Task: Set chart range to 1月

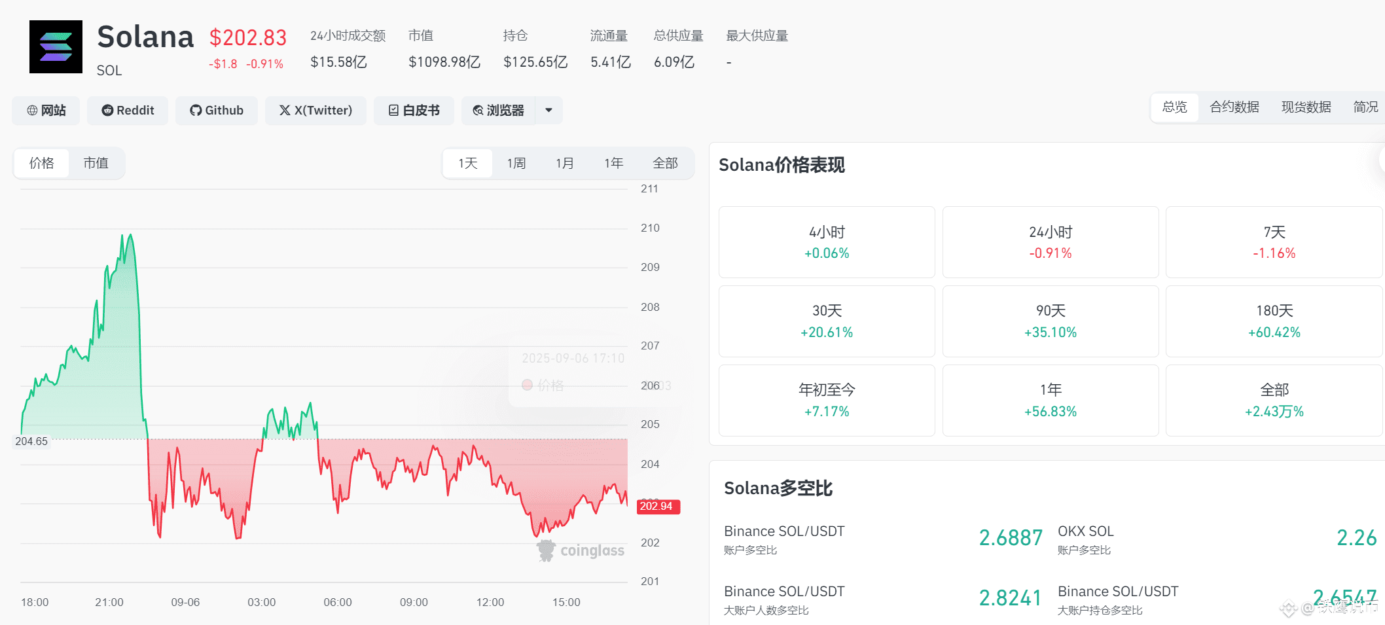Action: pos(565,163)
